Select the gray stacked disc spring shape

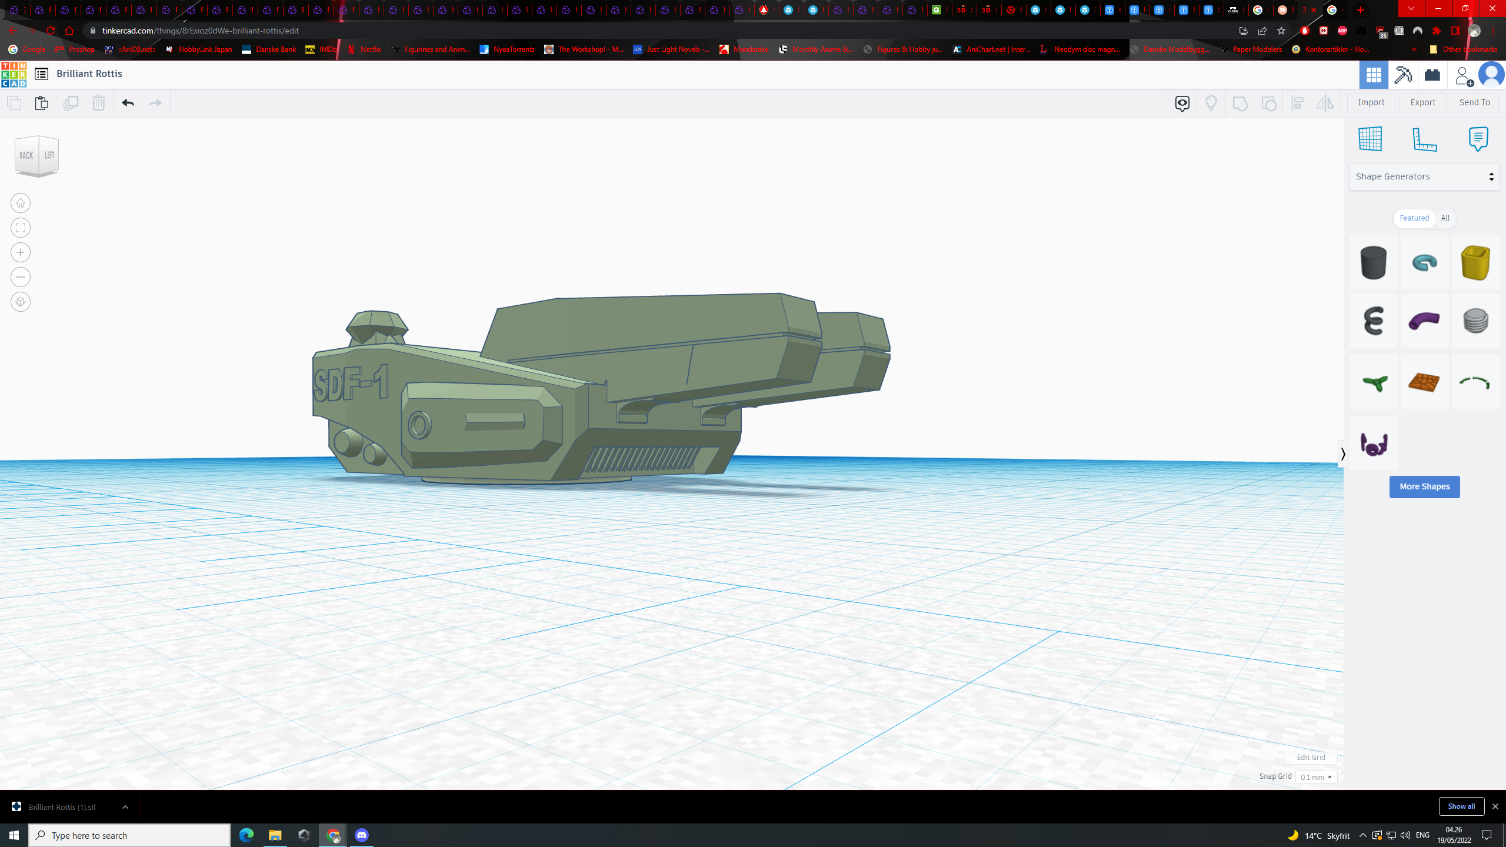[1475, 321]
